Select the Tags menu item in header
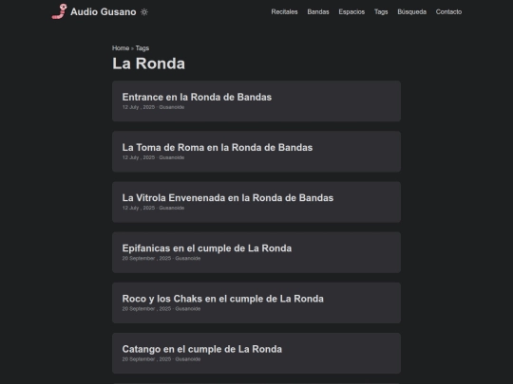This screenshot has height=384, width=513. [x=381, y=11]
